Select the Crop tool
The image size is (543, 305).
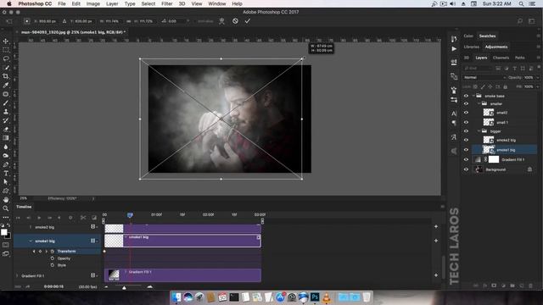[6, 76]
